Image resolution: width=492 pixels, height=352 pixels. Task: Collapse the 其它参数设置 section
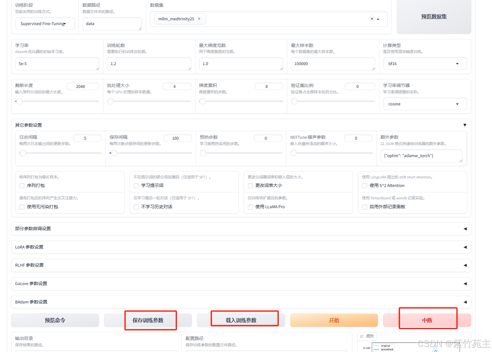465,125
